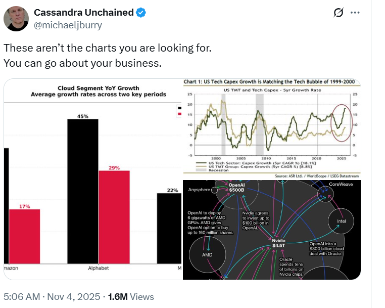Viewport: 385px width, 308px height.
Task: Click the OpenAI $500B circle in diagram
Action: click(237, 188)
